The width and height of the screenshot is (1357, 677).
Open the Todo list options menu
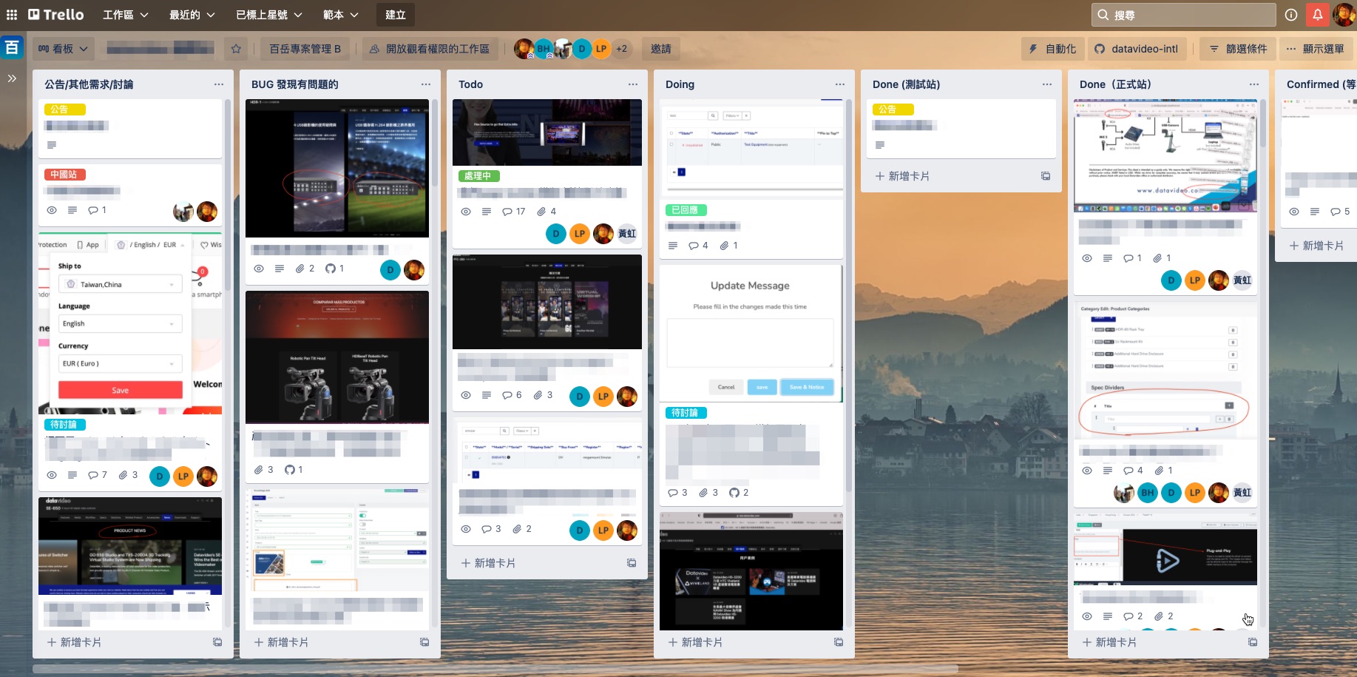pos(632,84)
